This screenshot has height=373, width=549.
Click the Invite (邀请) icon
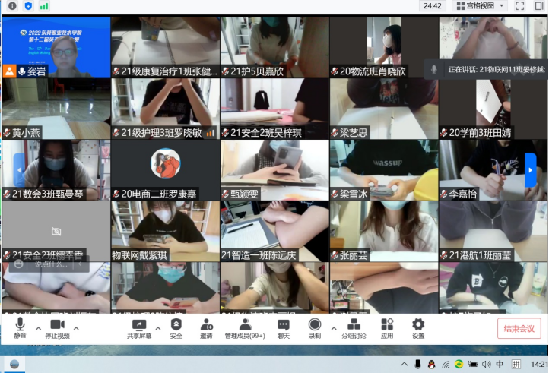(x=206, y=327)
